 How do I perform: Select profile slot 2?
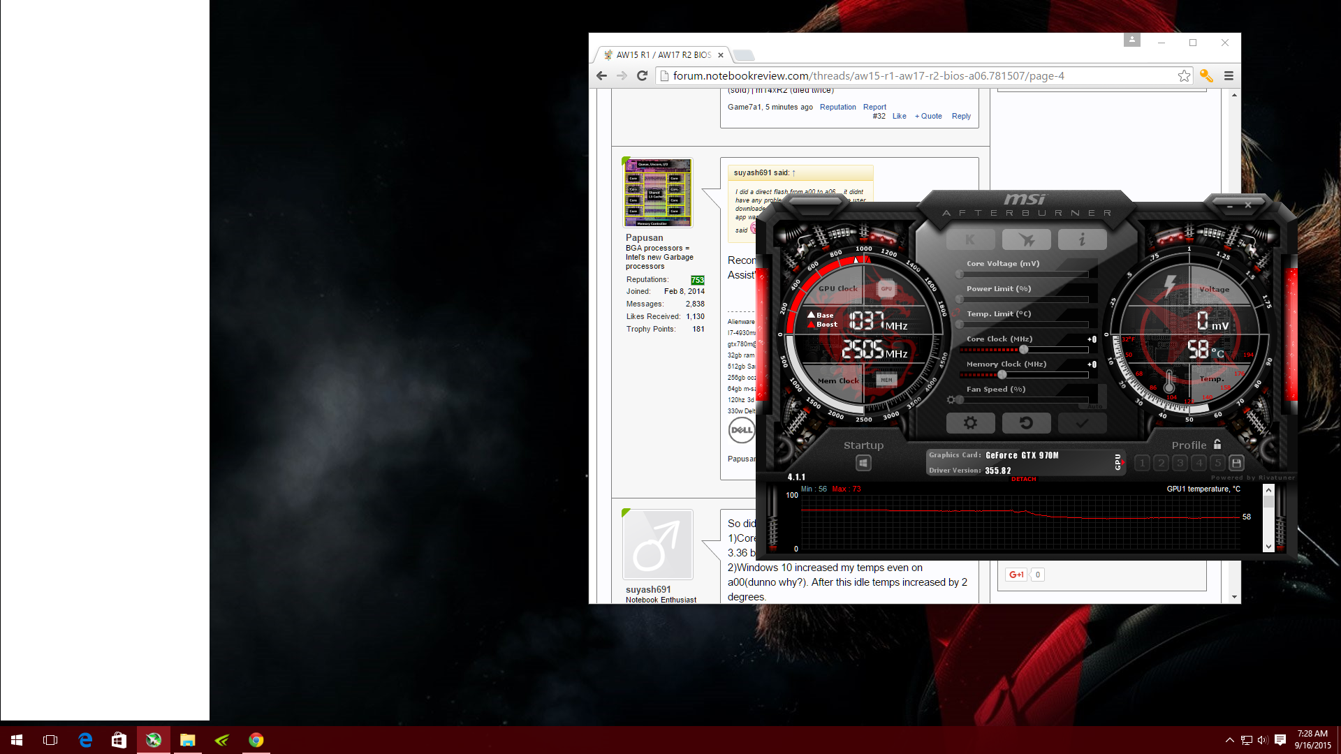point(1161,462)
